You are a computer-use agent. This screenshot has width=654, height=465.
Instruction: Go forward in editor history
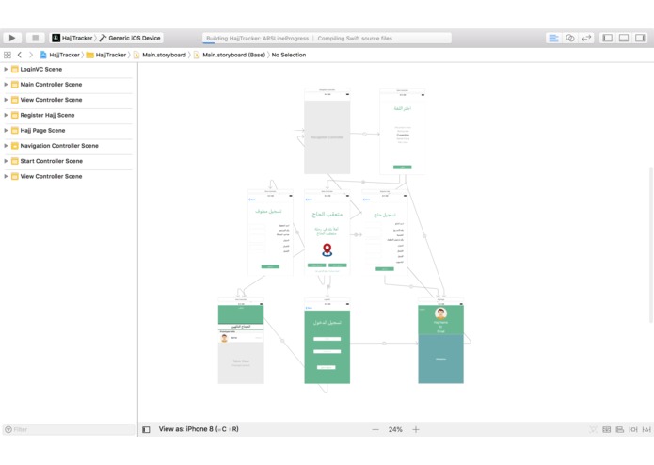coord(31,55)
